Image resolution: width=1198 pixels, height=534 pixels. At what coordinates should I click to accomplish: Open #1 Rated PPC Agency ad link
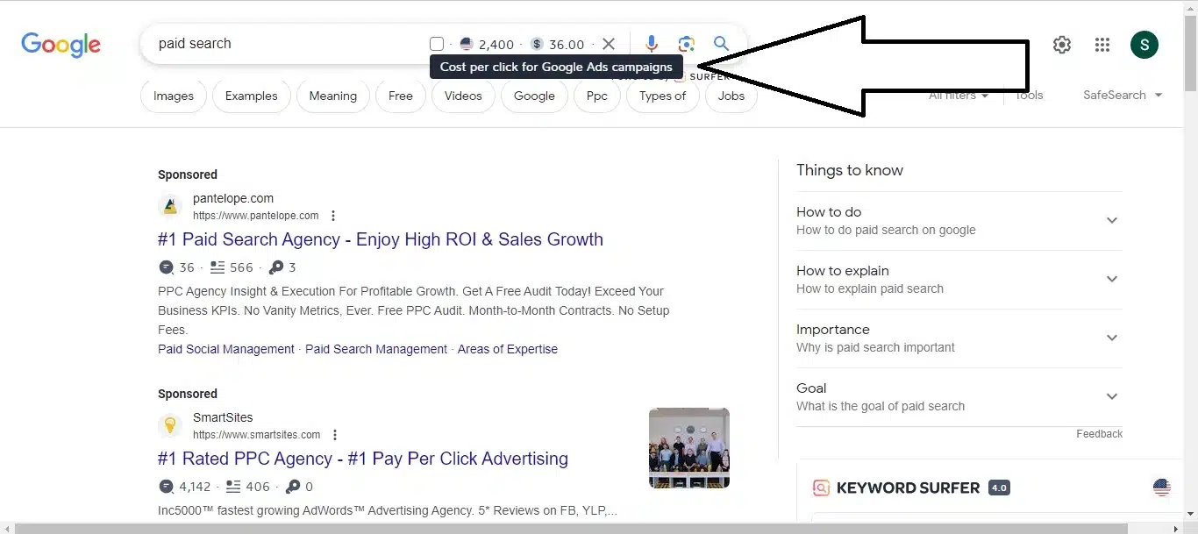(x=363, y=459)
